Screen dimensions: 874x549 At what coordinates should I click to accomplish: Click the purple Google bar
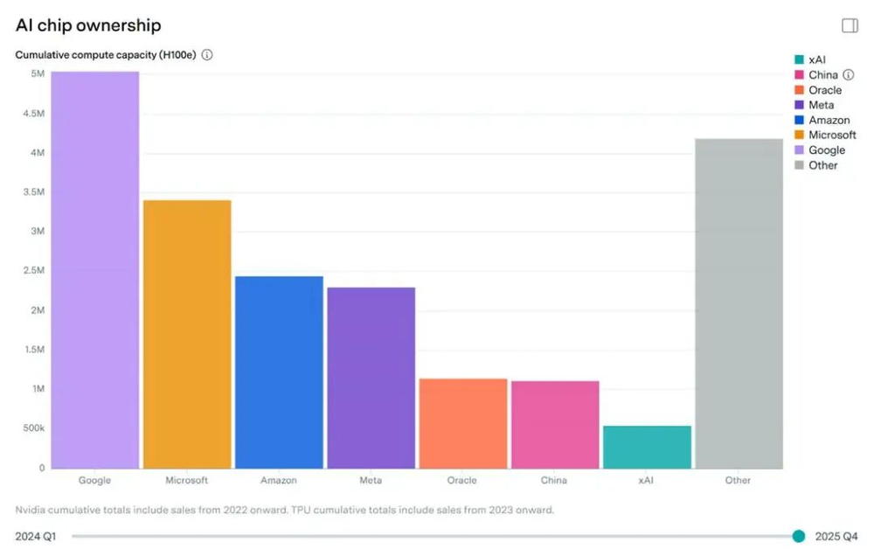tap(94, 269)
